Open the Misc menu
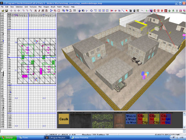Image resolution: width=186 pixels, height=140 pixels. [40, 7]
